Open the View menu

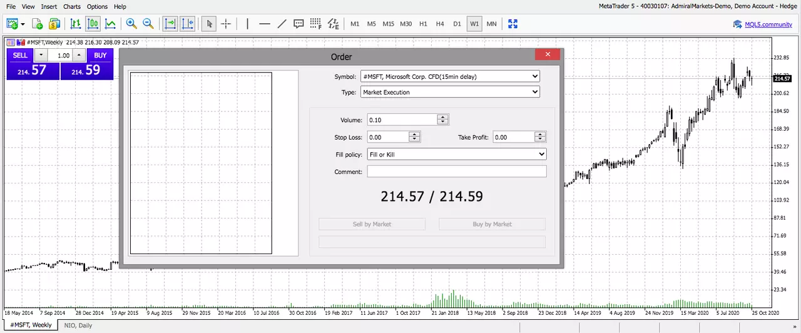coord(28,6)
